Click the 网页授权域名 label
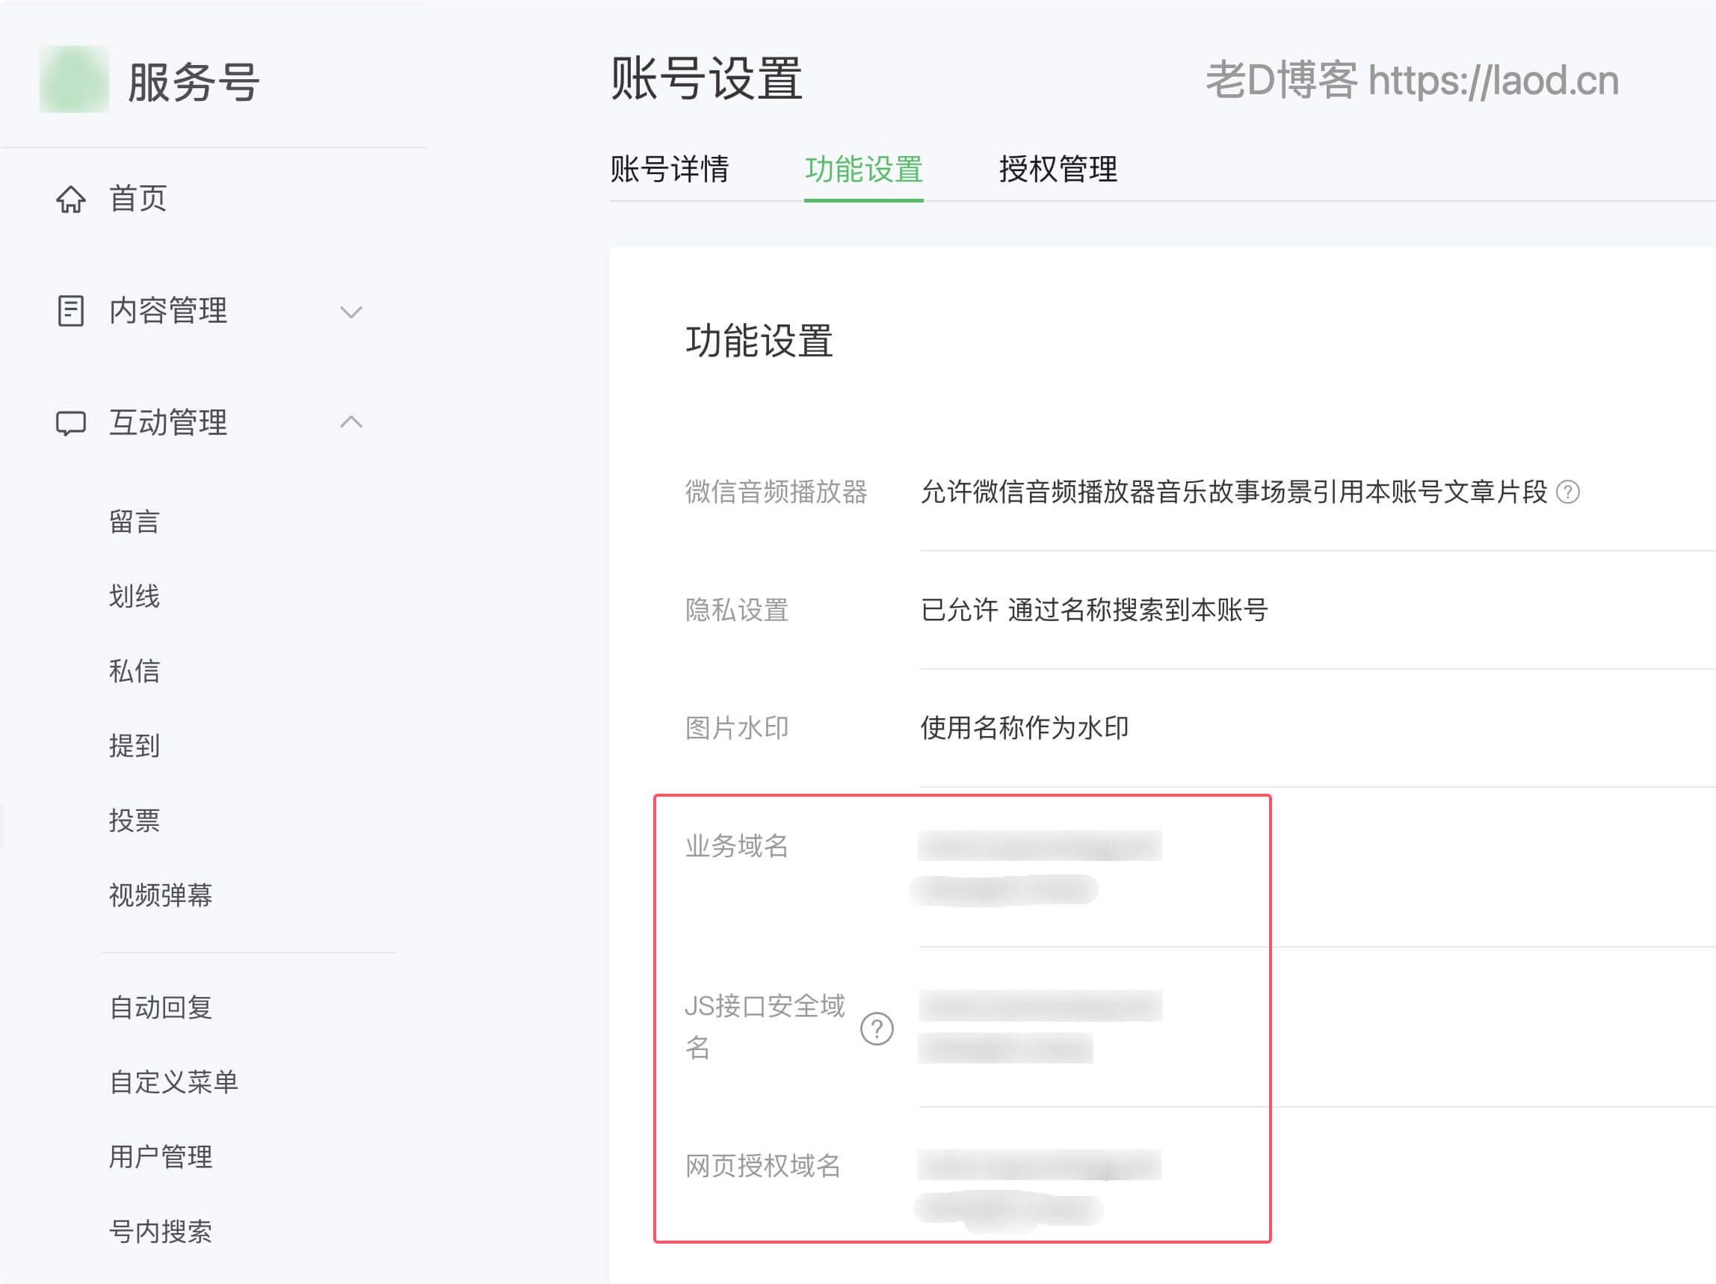 click(762, 1165)
